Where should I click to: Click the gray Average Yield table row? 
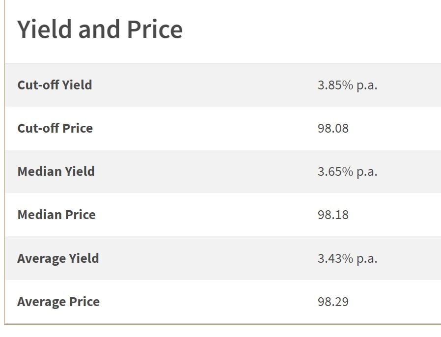[223, 258]
